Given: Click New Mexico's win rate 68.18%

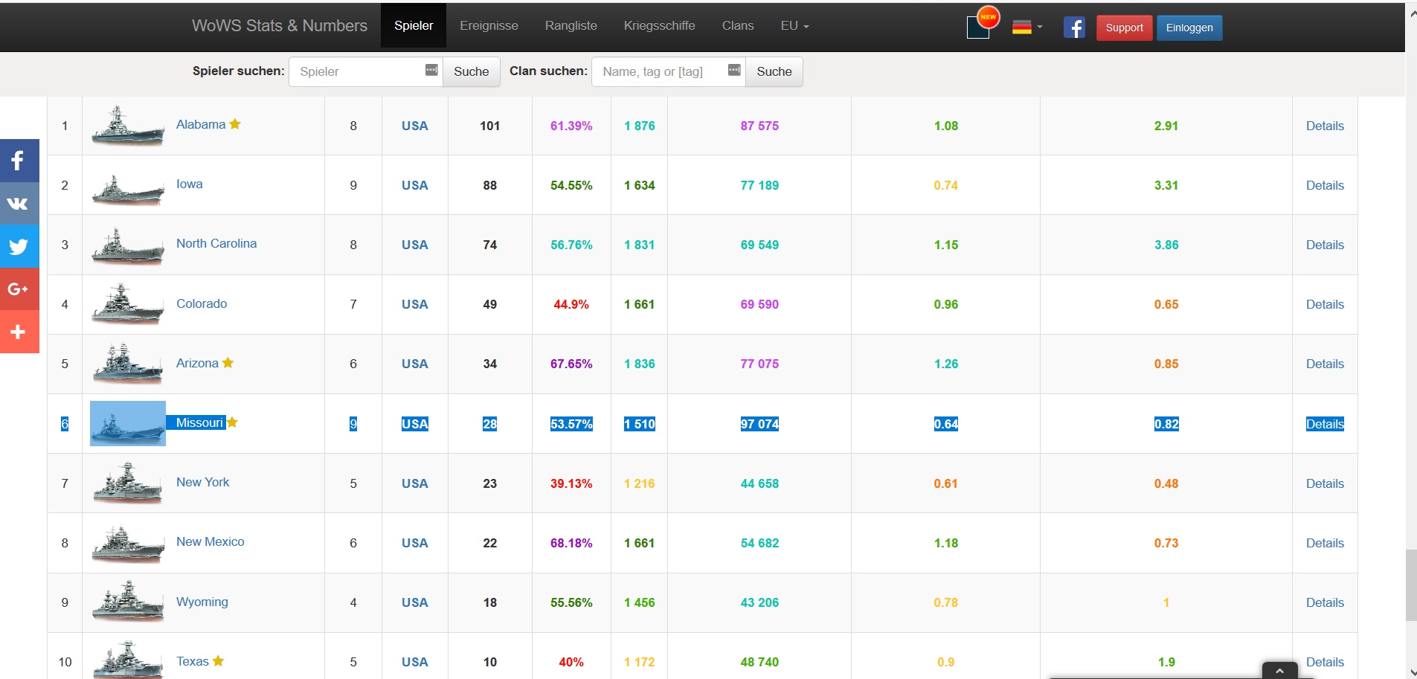Looking at the screenshot, I should [571, 543].
